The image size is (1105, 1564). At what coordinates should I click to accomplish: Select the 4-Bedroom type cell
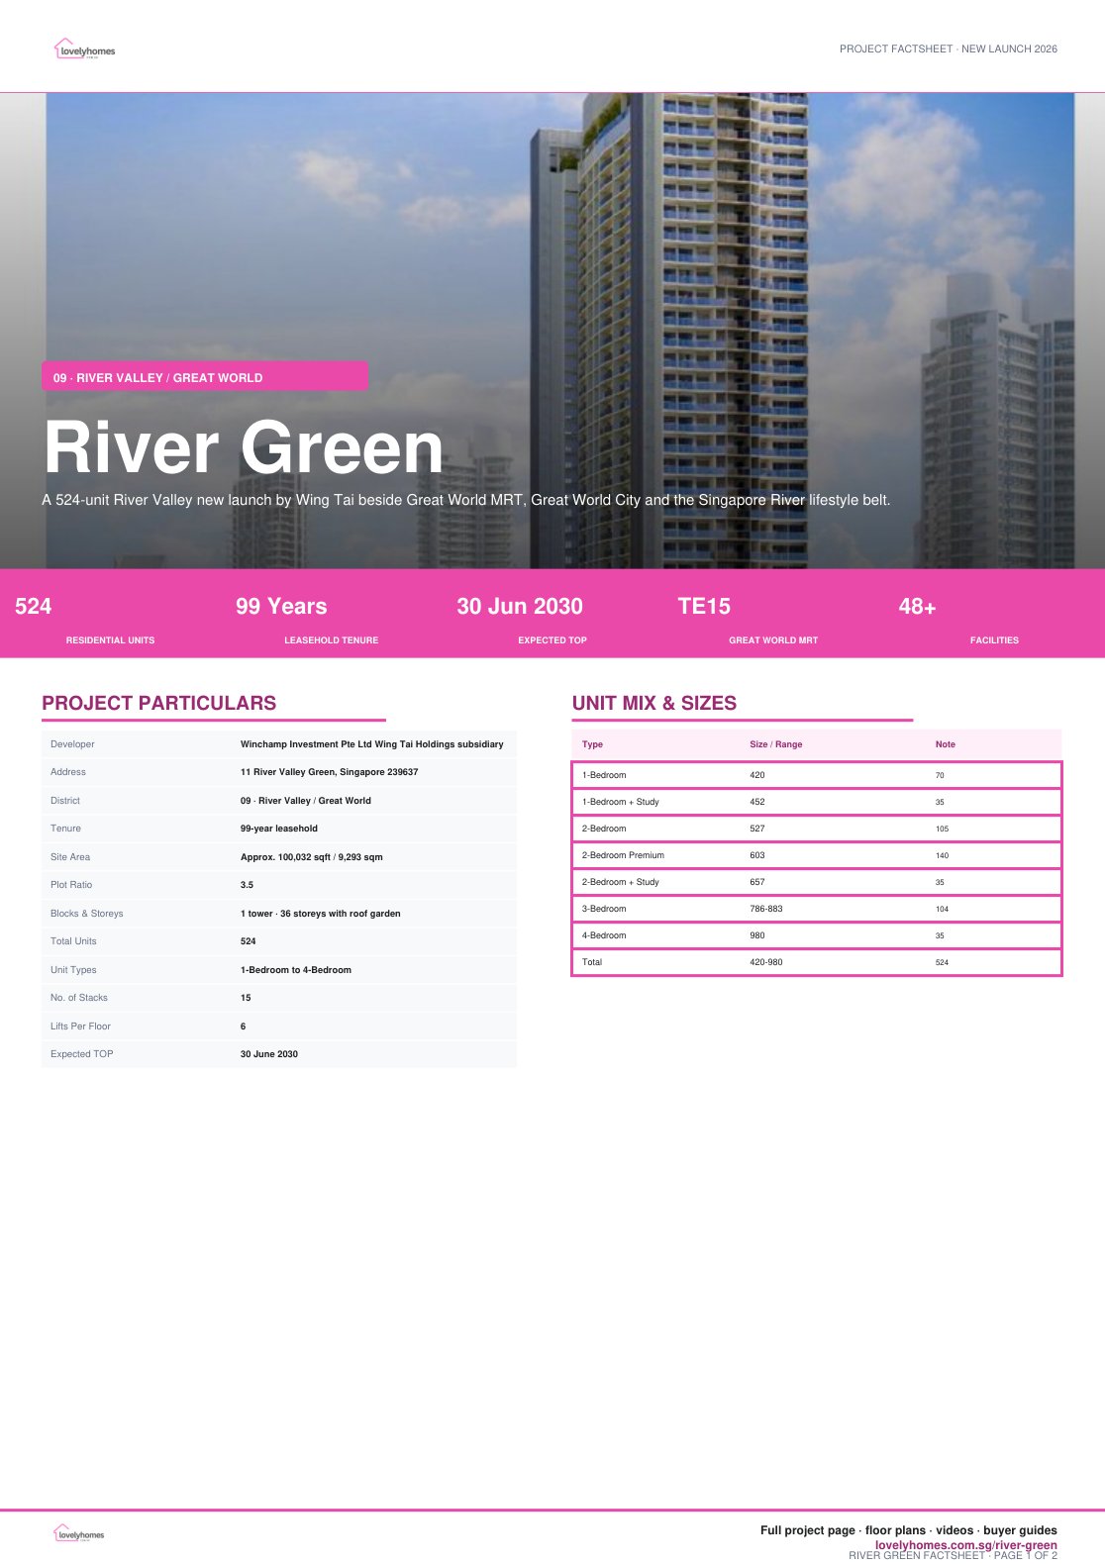click(x=604, y=935)
